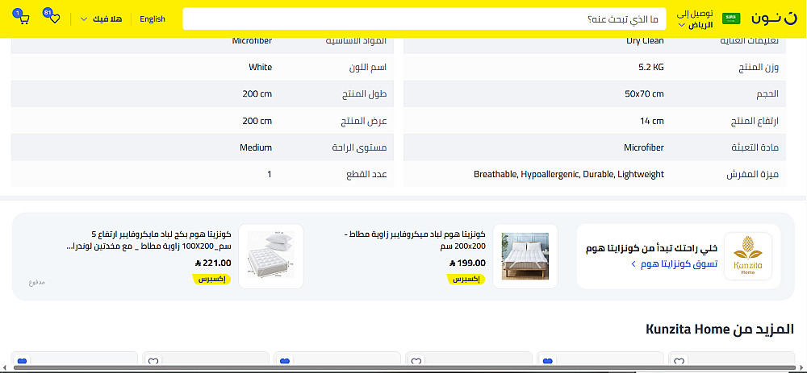Click the White color name value

pos(261,67)
